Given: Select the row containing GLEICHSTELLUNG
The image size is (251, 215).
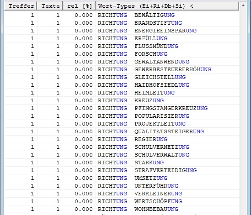Looking at the screenshot, I should 122,77.
